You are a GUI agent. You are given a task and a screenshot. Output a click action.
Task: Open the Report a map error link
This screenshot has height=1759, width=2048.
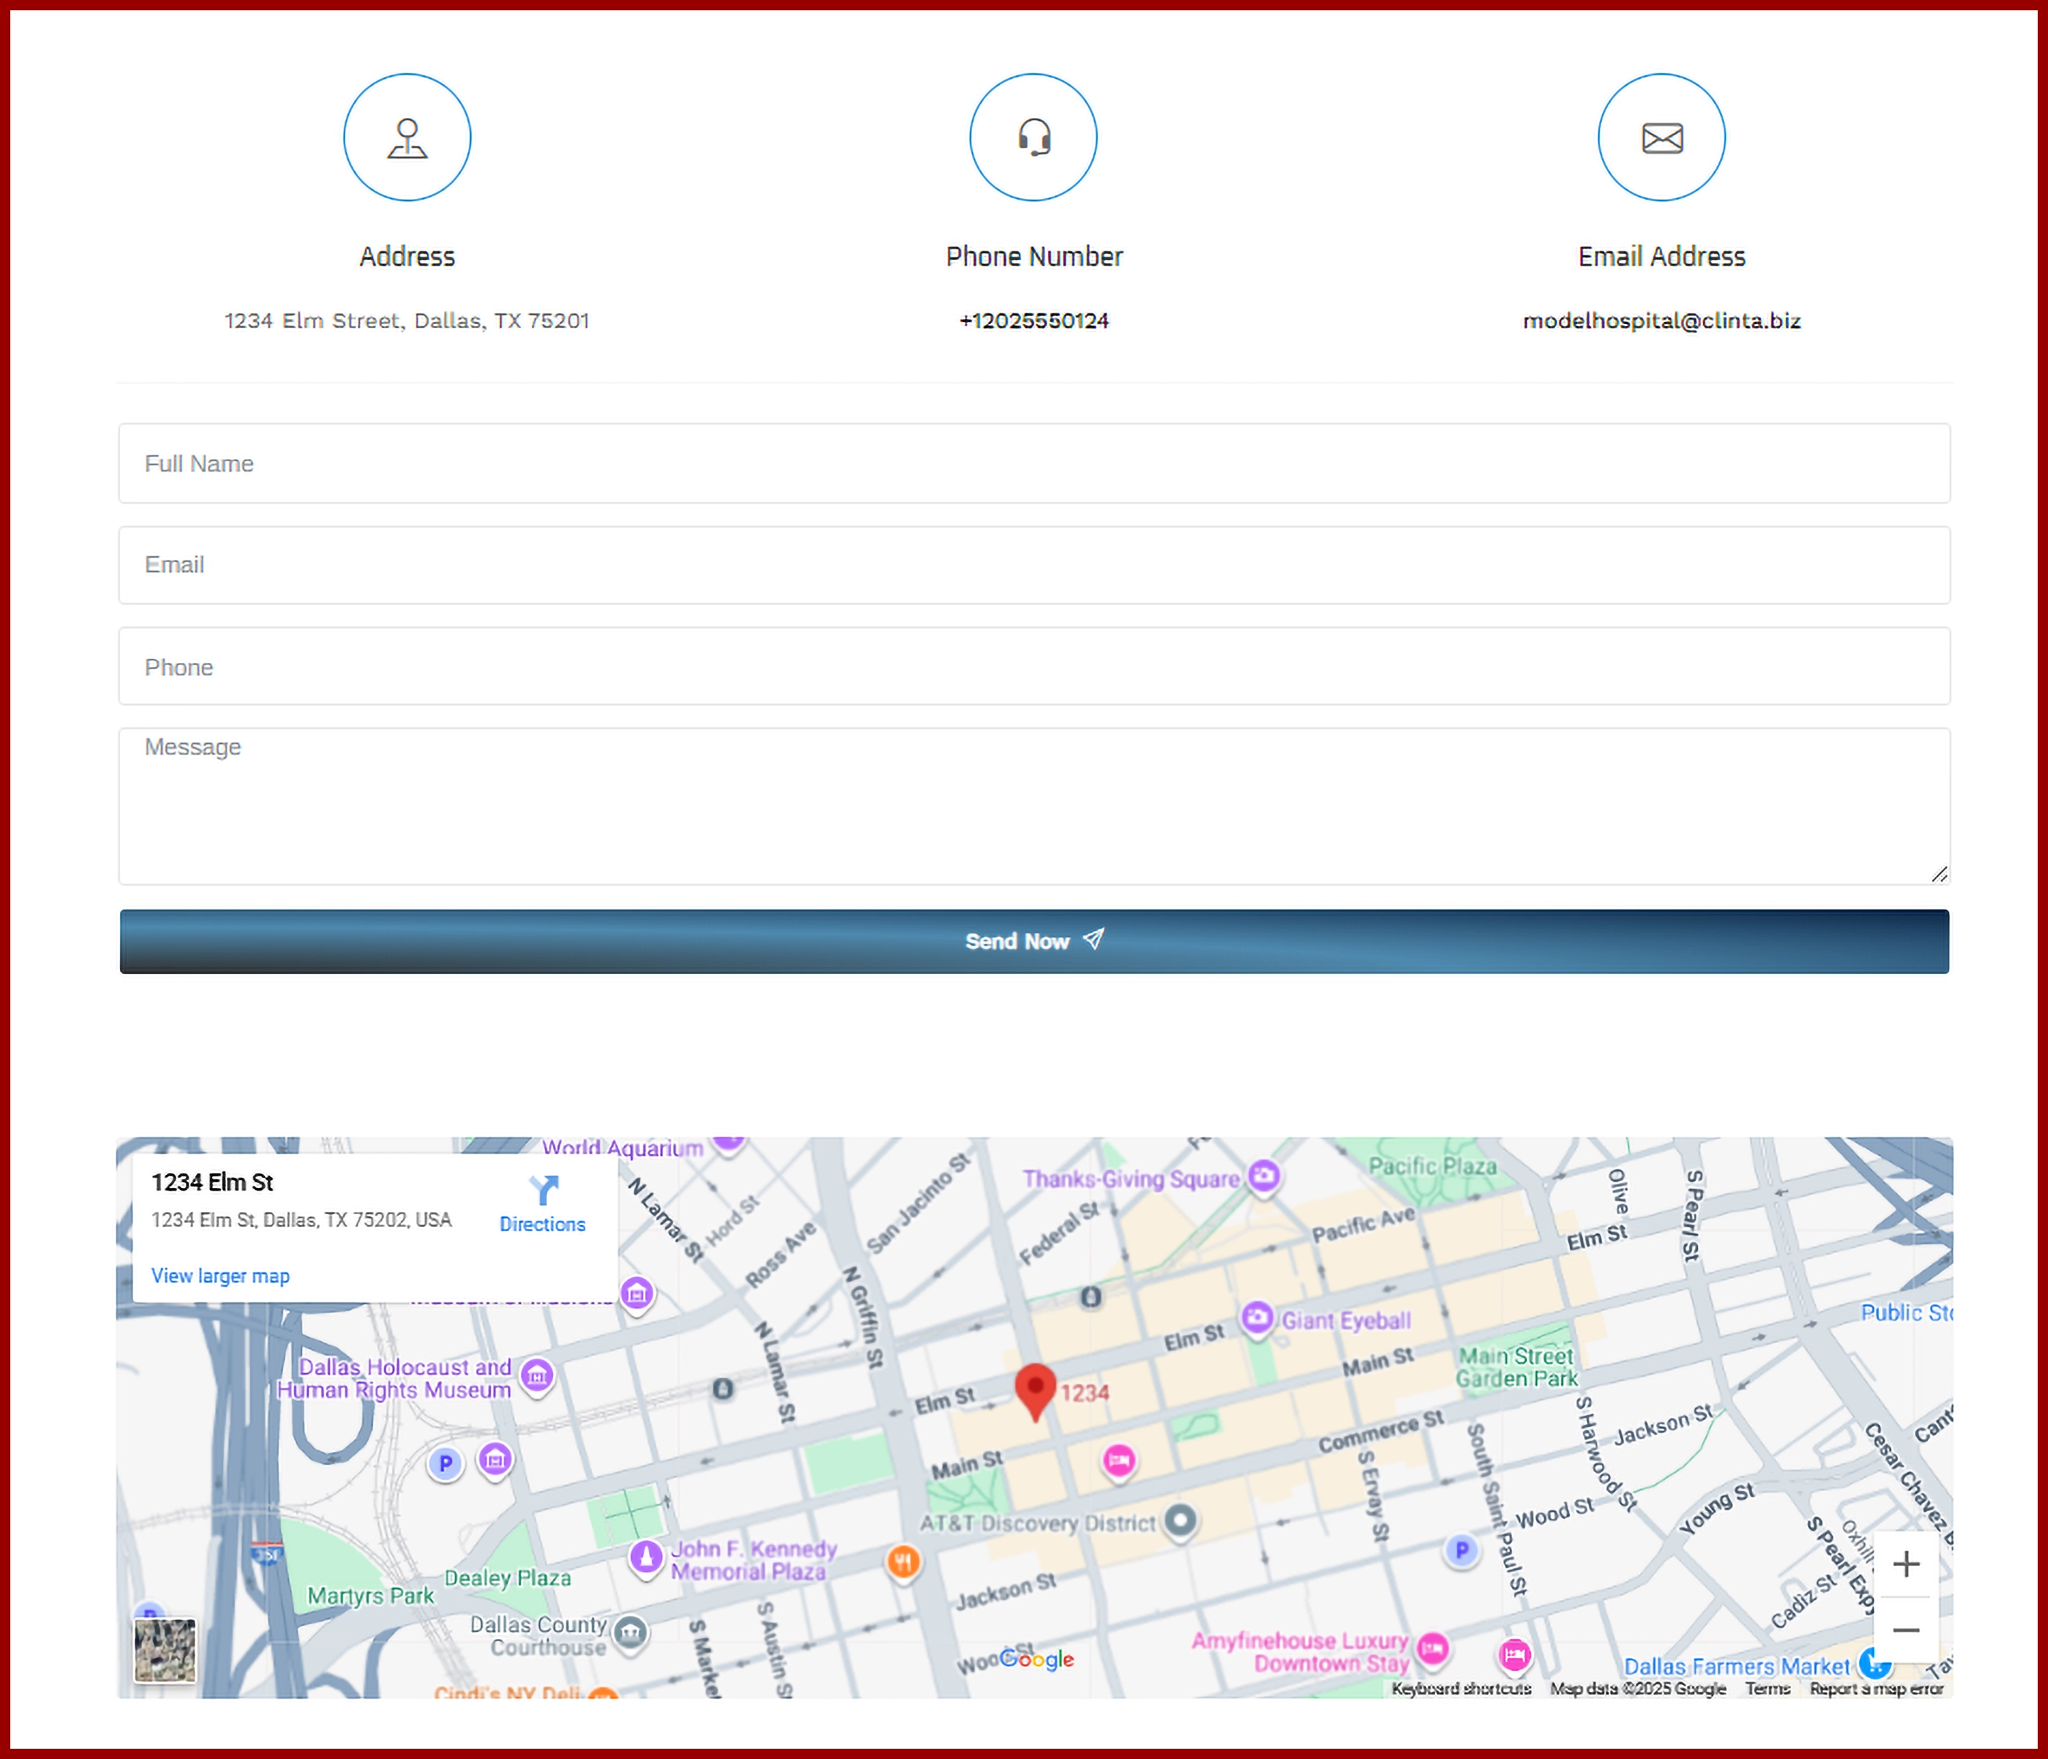click(1875, 1689)
